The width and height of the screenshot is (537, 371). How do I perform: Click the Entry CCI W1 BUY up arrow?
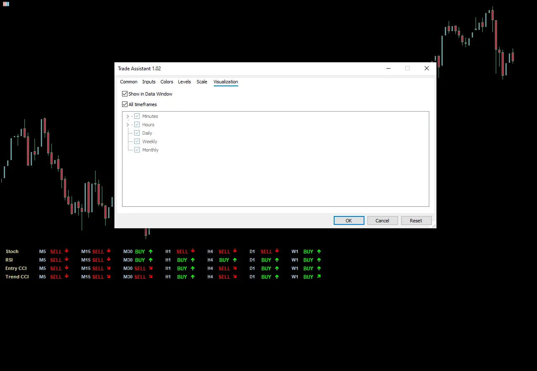click(x=319, y=268)
